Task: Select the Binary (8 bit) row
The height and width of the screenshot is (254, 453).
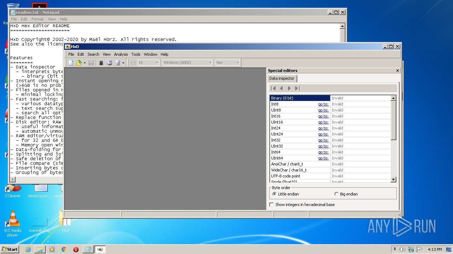Action: click(x=330, y=98)
